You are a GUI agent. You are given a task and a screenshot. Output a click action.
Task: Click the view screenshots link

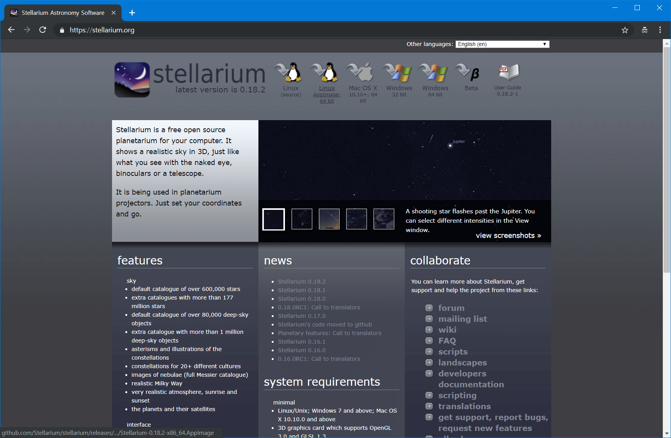click(508, 236)
